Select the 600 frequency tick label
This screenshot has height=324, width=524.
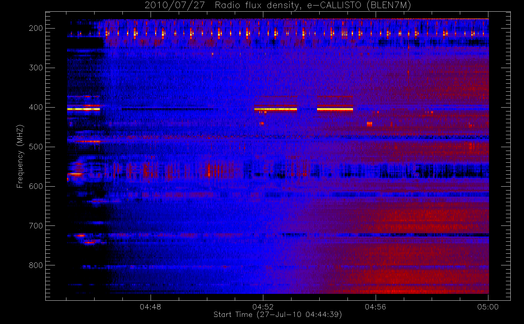click(x=36, y=186)
